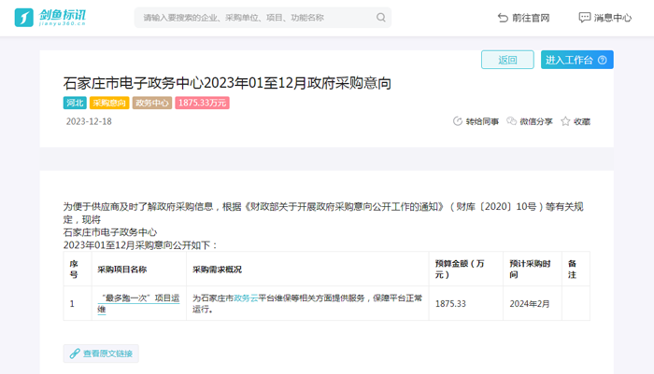Click the 消息中心 text label
This screenshot has height=374, width=654.
click(612, 18)
